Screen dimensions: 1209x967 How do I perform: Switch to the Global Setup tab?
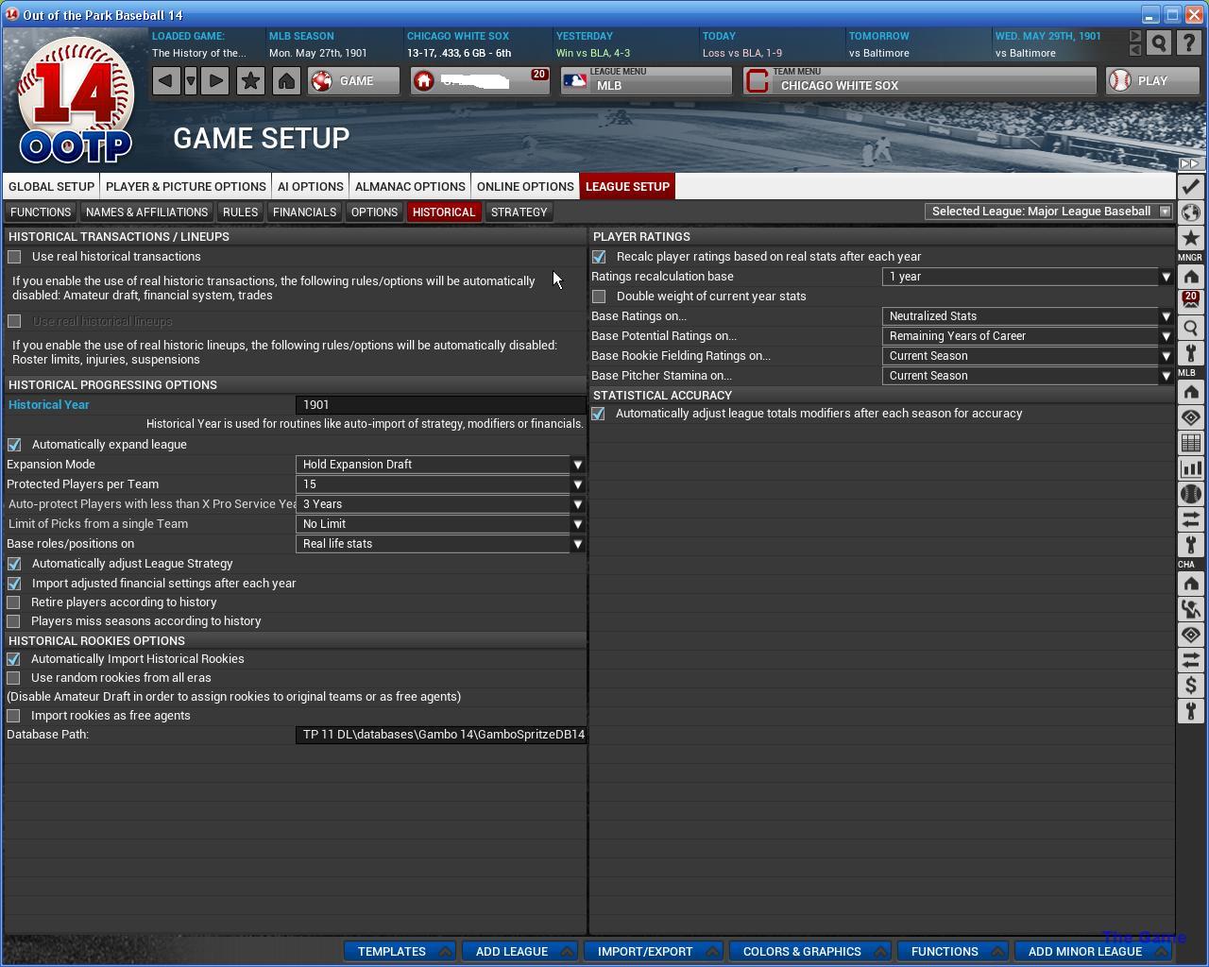[x=51, y=186]
